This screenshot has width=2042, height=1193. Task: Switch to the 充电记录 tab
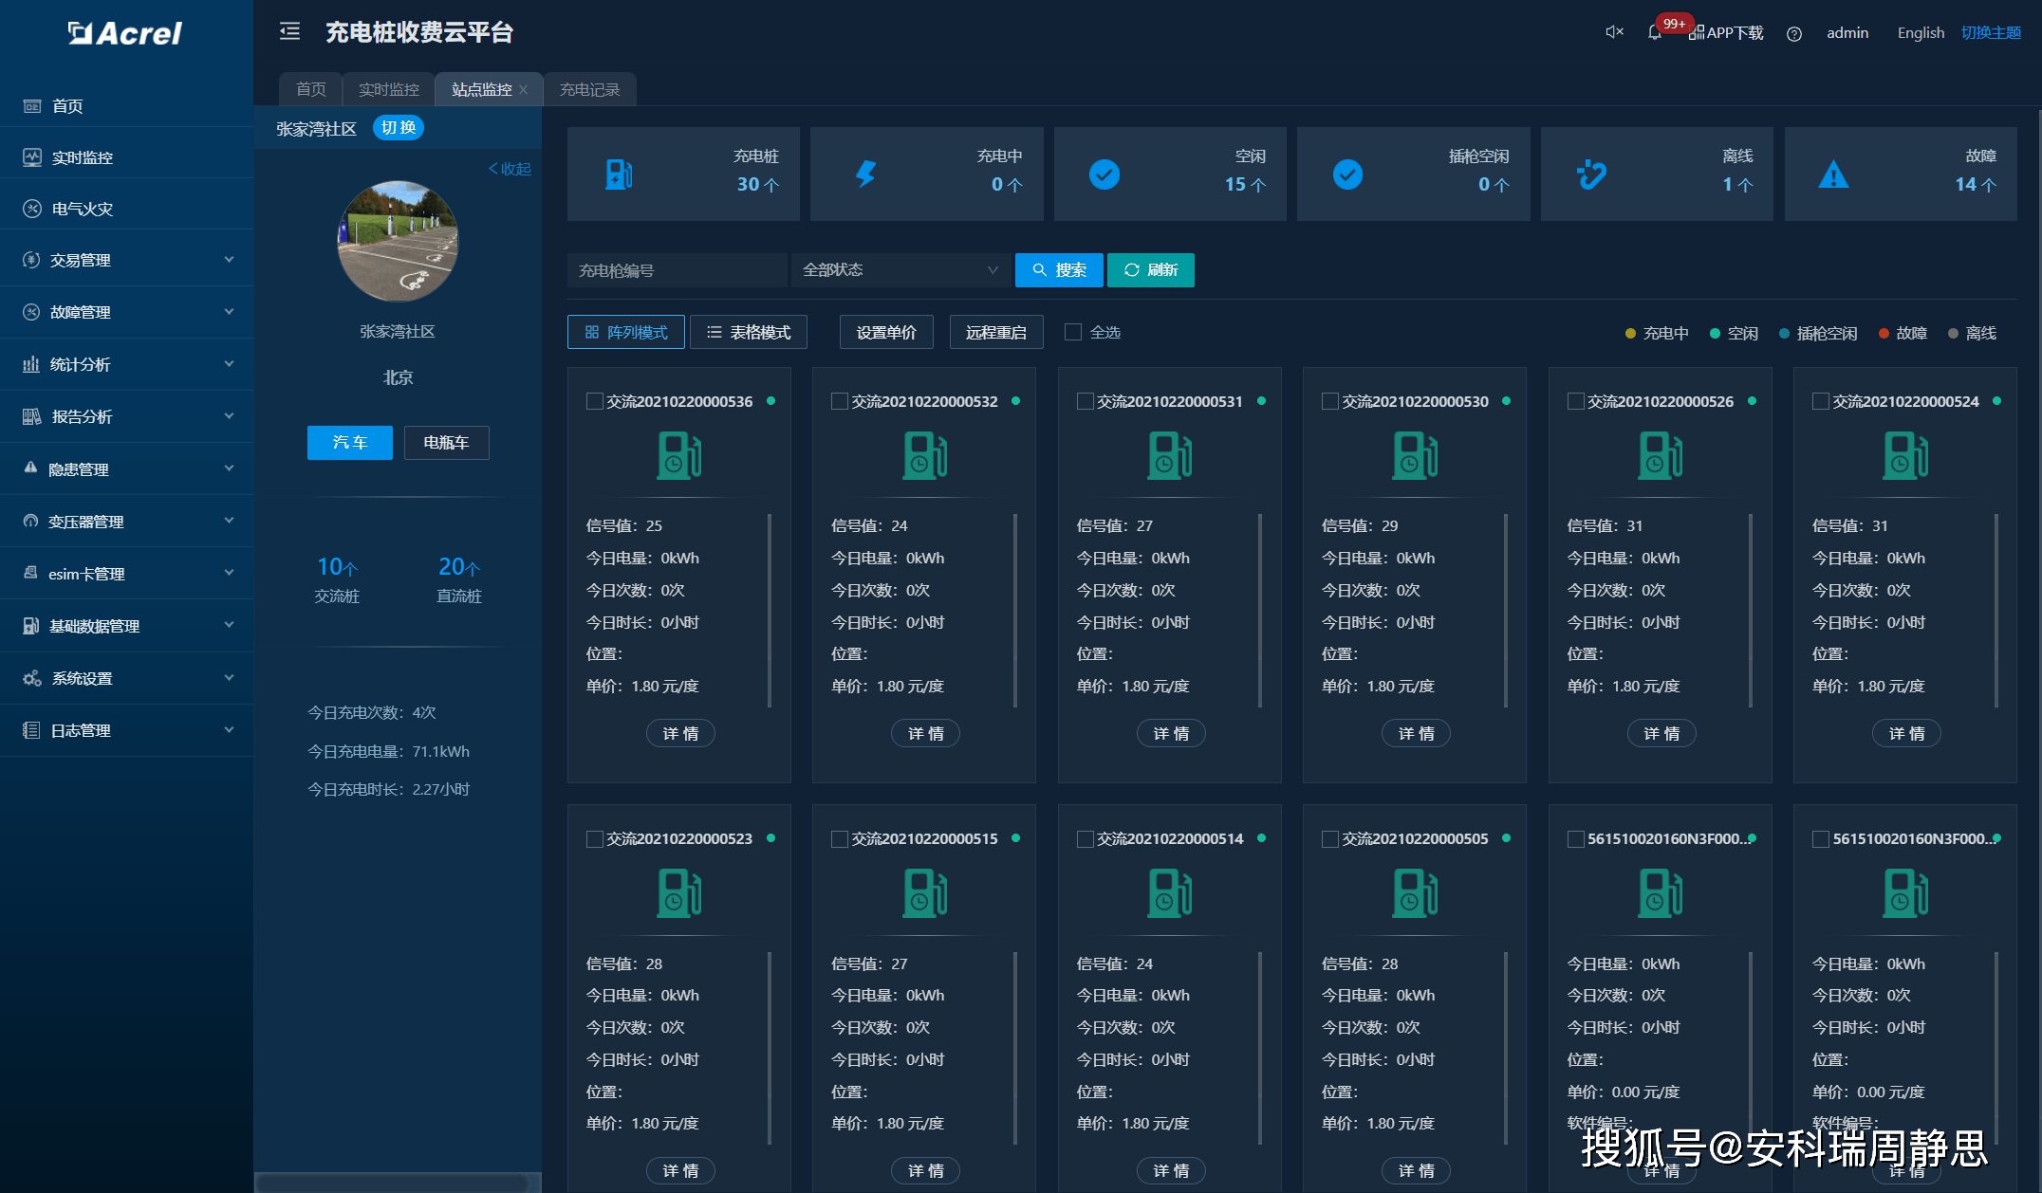pos(589,89)
